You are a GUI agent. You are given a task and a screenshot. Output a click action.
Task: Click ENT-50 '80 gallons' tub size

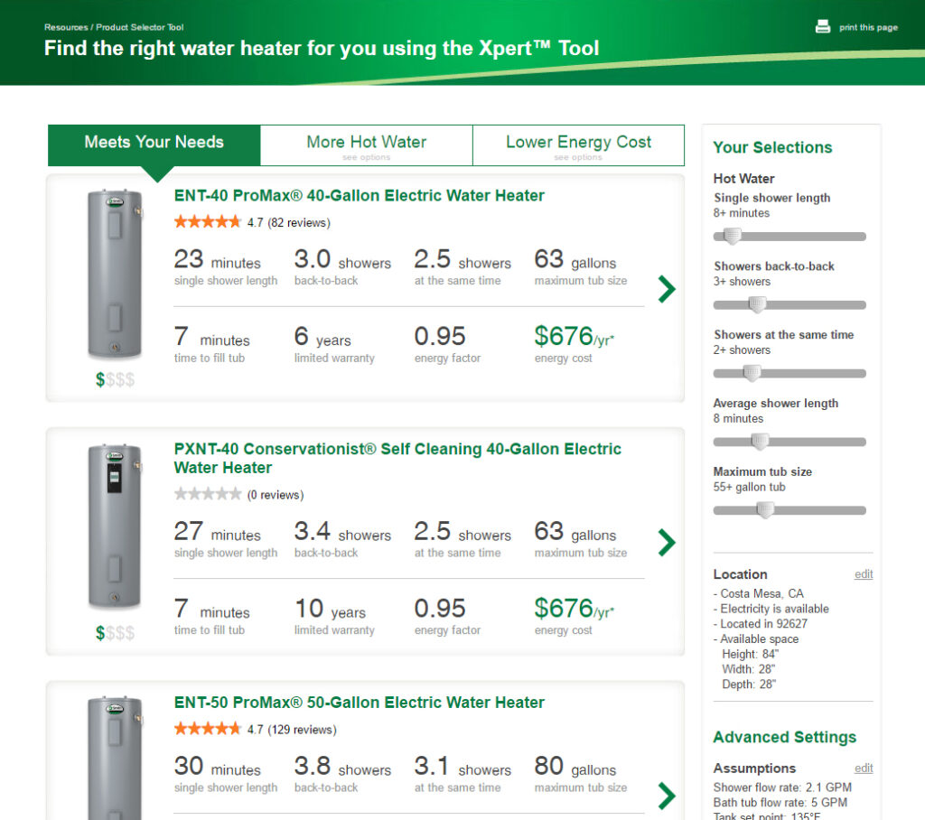click(575, 767)
